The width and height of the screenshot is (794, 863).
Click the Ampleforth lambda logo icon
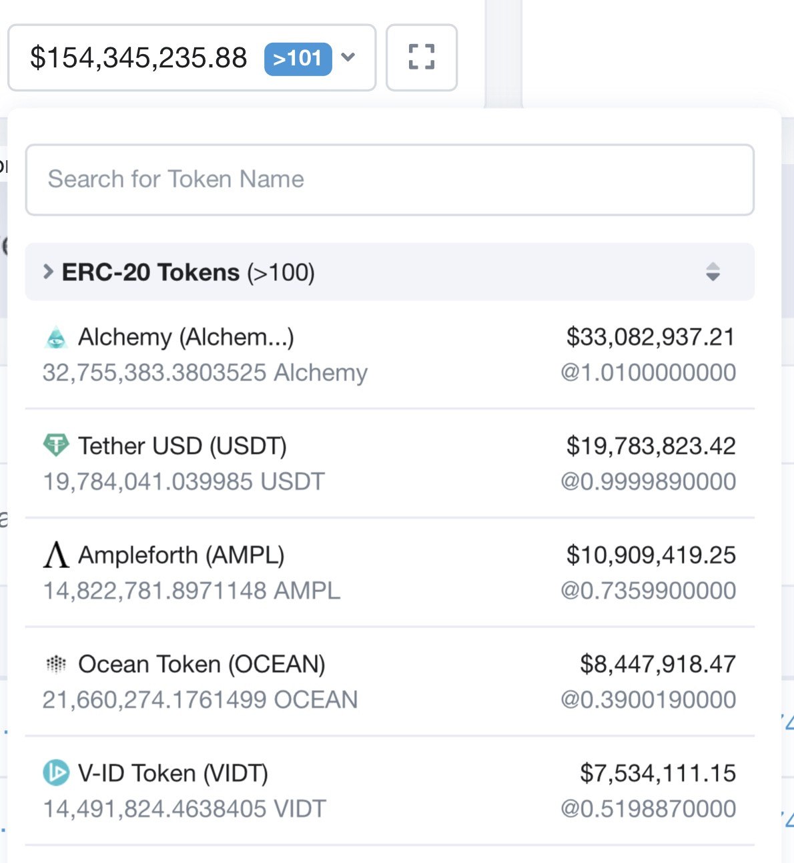tap(56, 555)
